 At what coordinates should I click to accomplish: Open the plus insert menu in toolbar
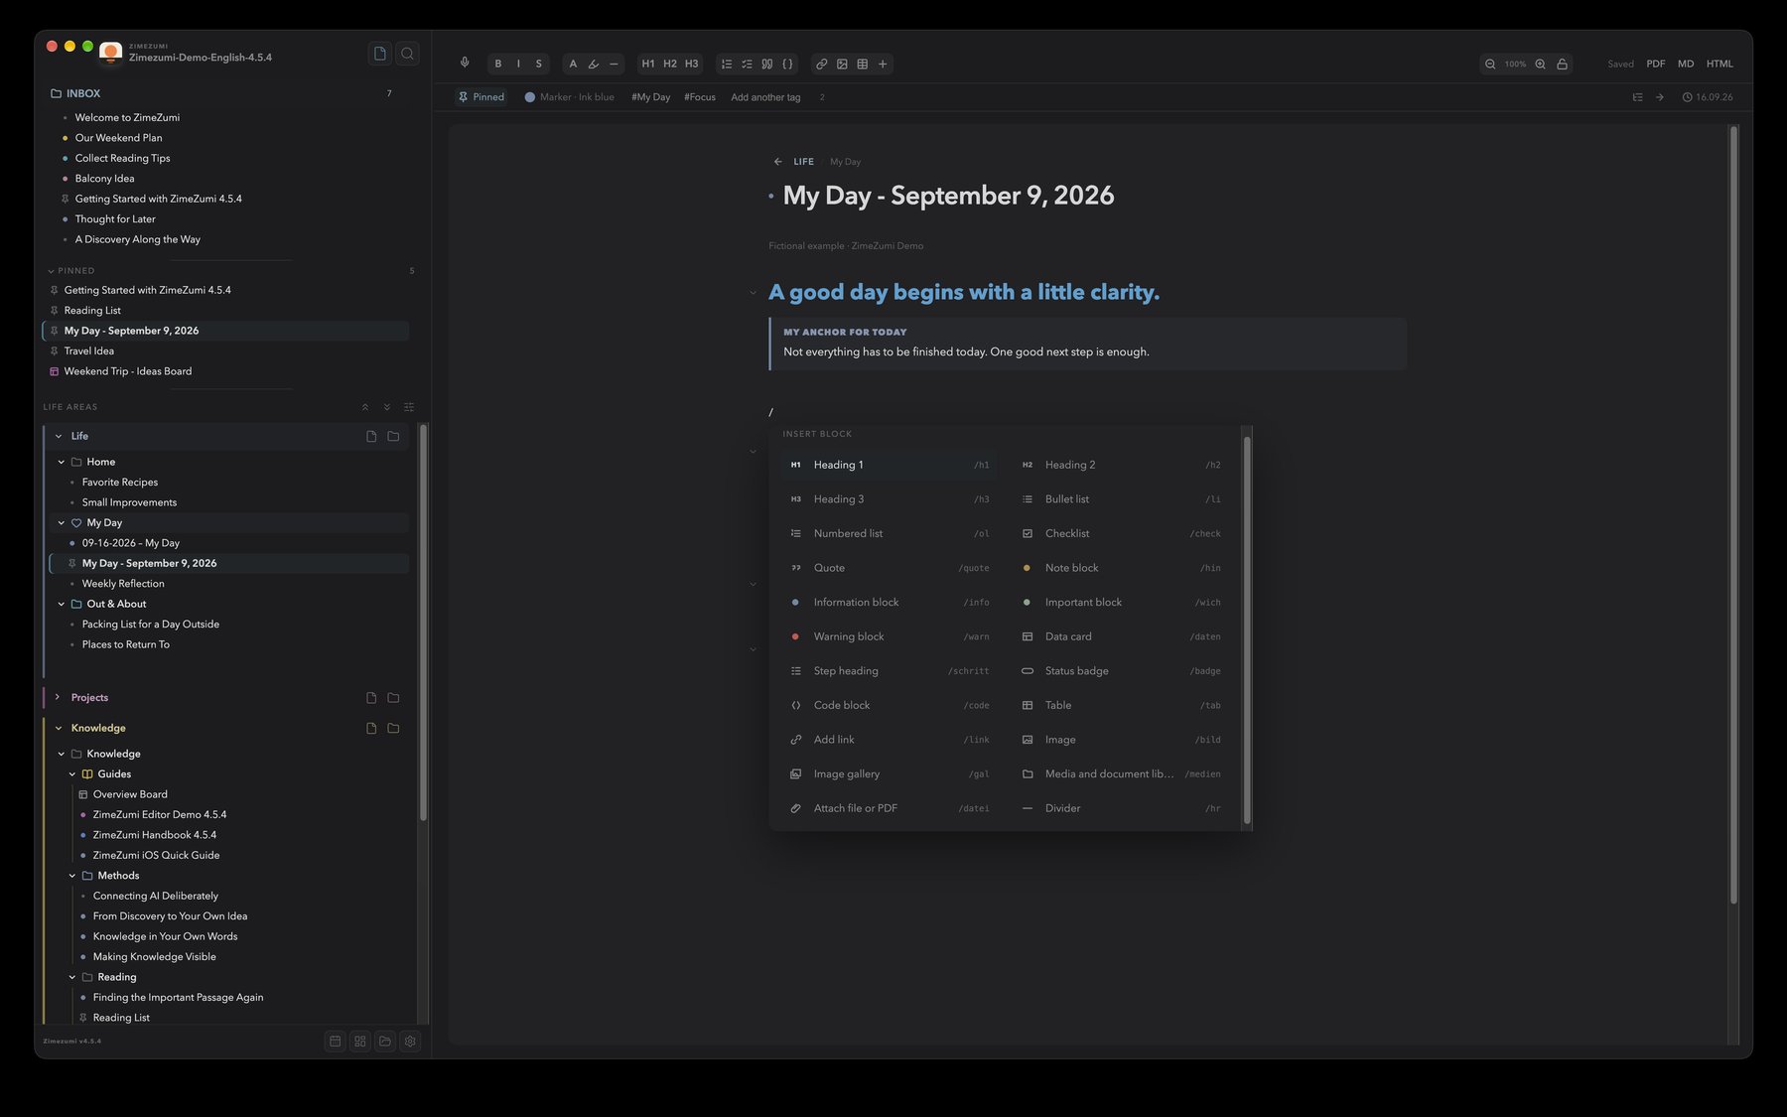883,64
